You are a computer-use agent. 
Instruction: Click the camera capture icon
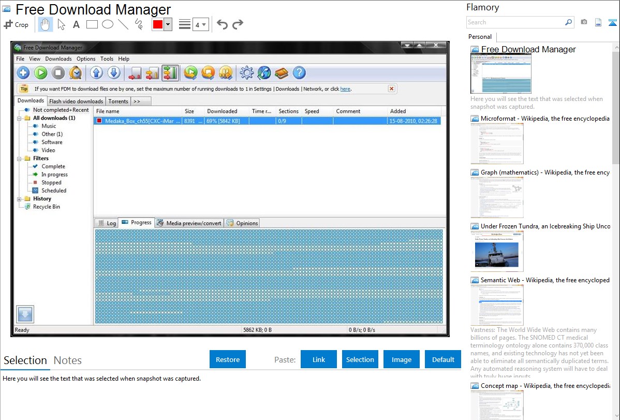coord(584,22)
